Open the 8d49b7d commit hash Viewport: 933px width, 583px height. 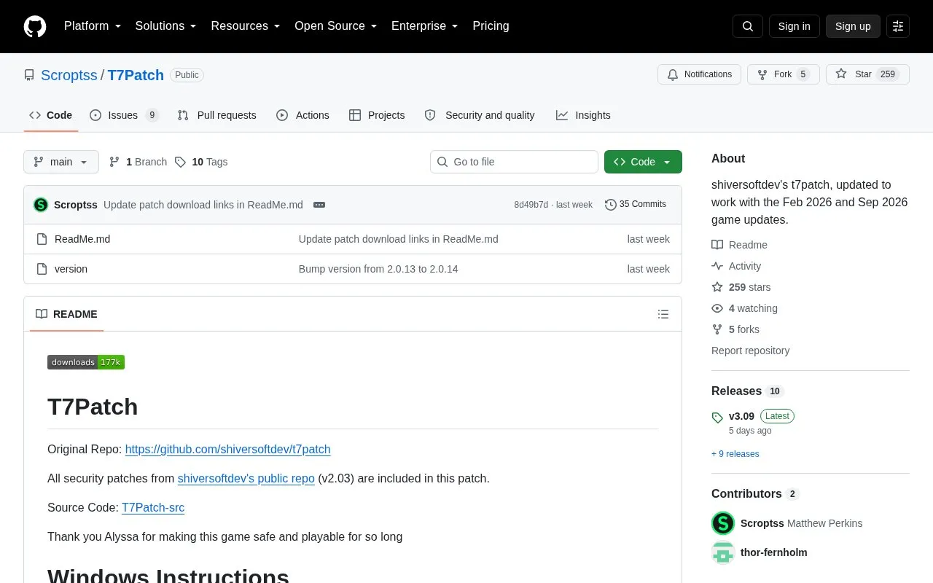(x=531, y=205)
